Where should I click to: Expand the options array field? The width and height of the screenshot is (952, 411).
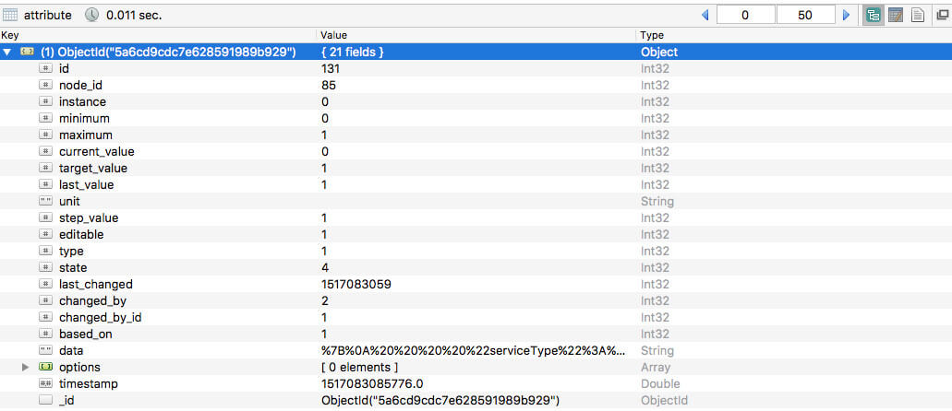pyautogui.click(x=26, y=368)
